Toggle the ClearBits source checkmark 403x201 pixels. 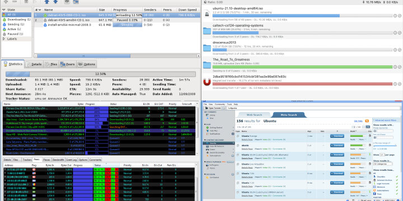tap(397, 176)
